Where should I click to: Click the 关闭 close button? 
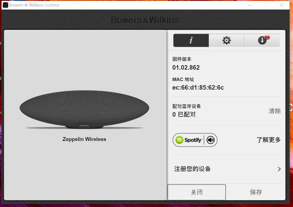[x=196, y=192]
